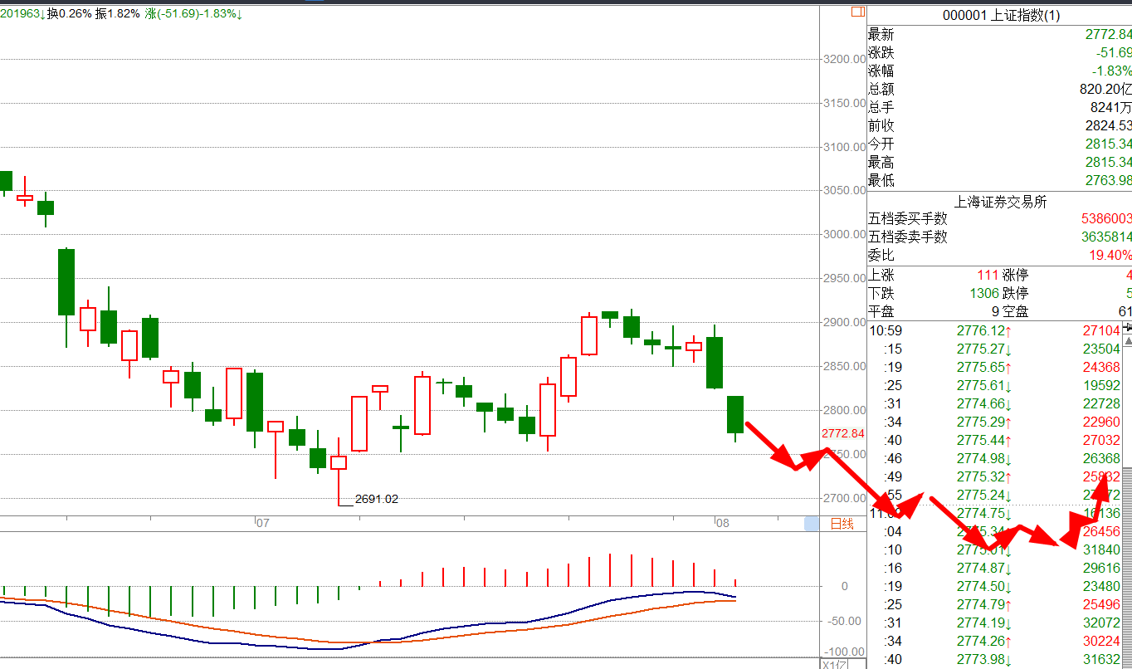Screen dimensions: 1132x669
Task: Open the 日线 period selector
Action: [842, 524]
